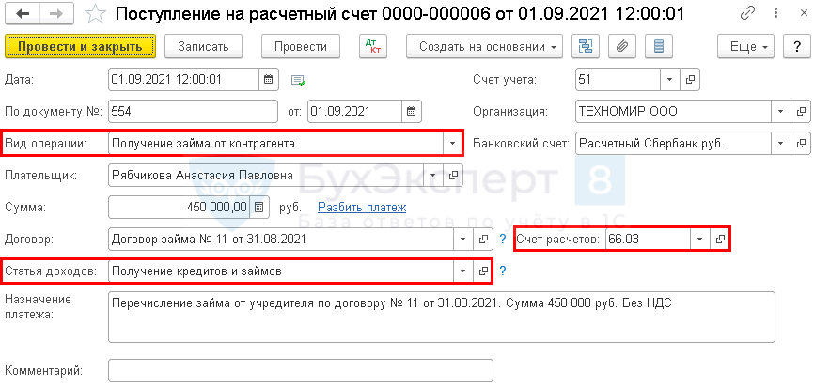Click the Сумма field showing 450 000,00
Viewport: 814px width, 387px height.
click(180, 208)
